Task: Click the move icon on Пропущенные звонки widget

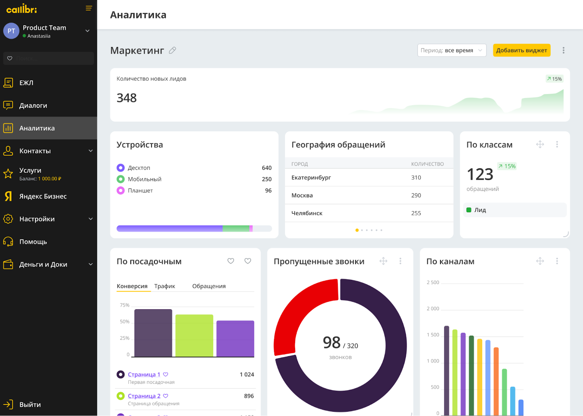Action: (383, 261)
